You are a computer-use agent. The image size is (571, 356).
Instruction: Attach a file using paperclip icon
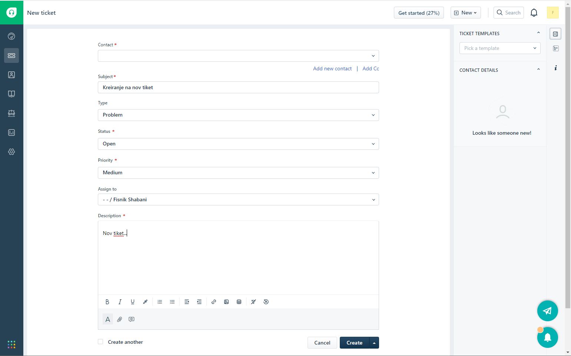pos(120,319)
